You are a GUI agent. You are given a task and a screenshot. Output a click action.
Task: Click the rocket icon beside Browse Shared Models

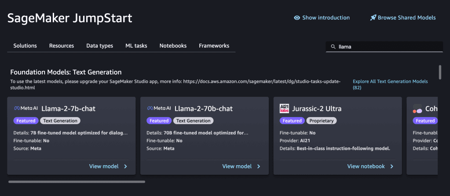coord(373,18)
